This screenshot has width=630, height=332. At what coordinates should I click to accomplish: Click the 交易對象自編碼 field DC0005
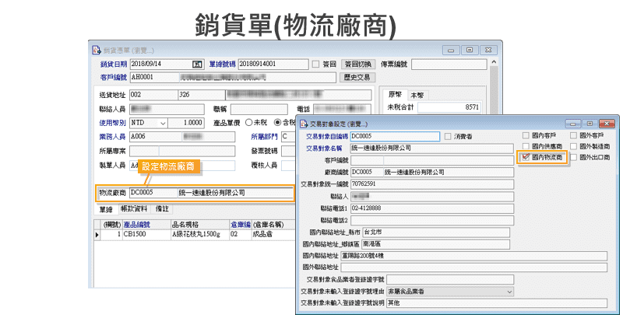click(x=395, y=137)
